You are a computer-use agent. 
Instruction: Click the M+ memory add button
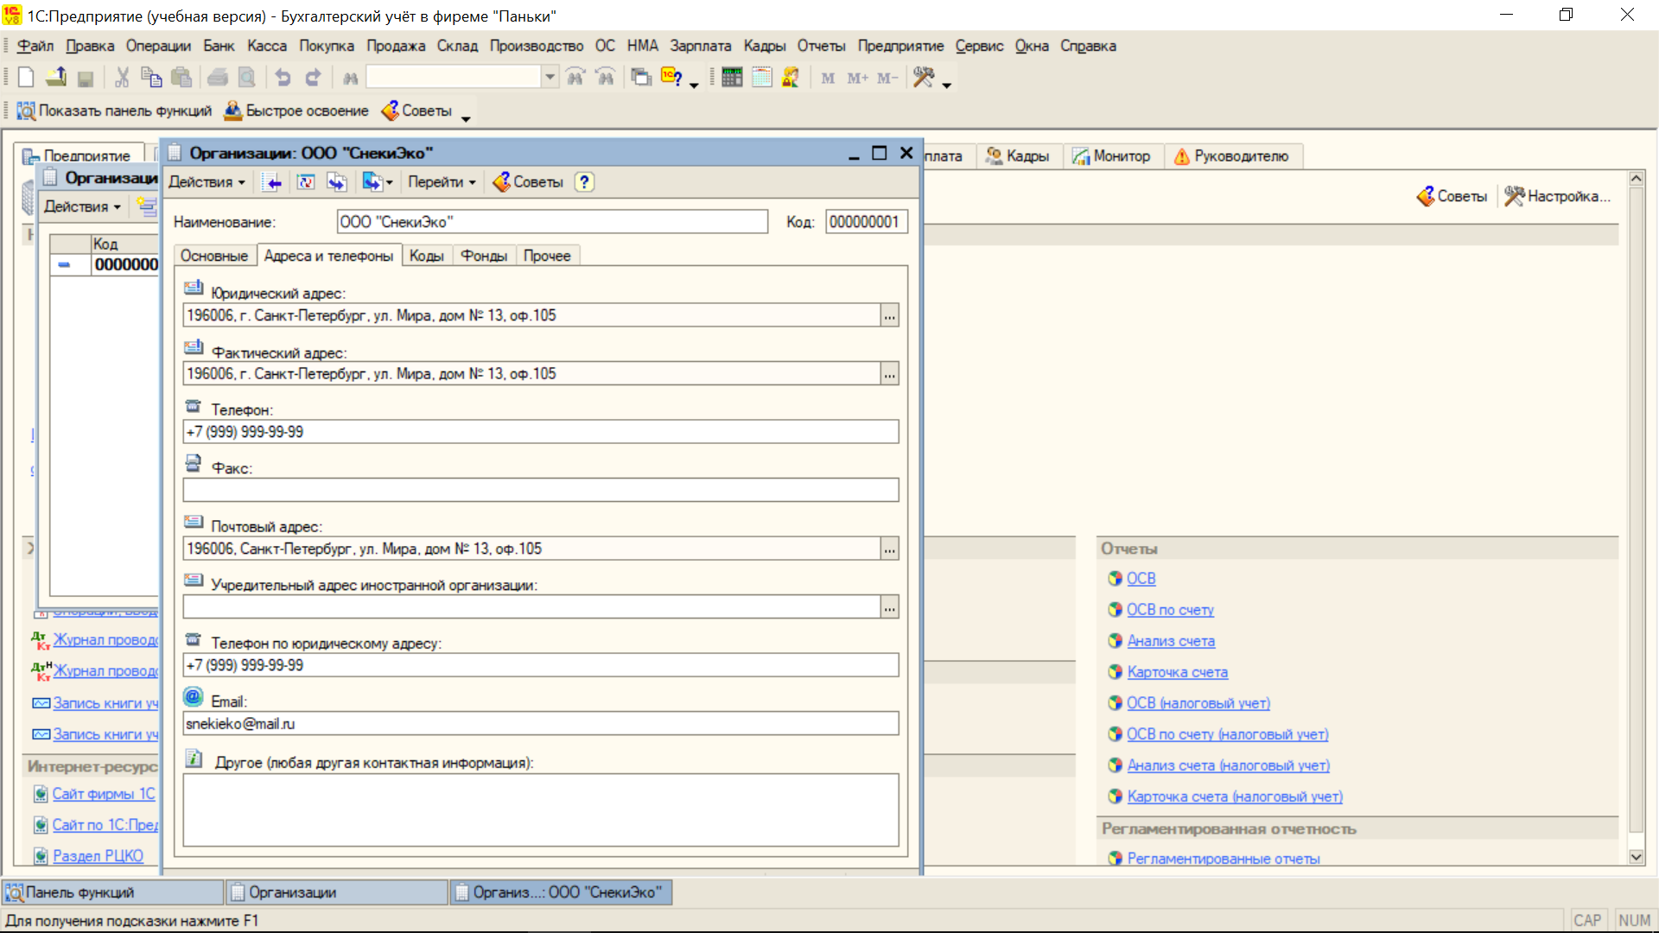(x=857, y=78)
